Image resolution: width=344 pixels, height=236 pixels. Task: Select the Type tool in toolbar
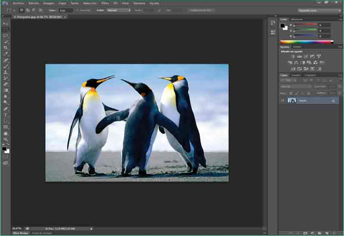coord(6,115)
